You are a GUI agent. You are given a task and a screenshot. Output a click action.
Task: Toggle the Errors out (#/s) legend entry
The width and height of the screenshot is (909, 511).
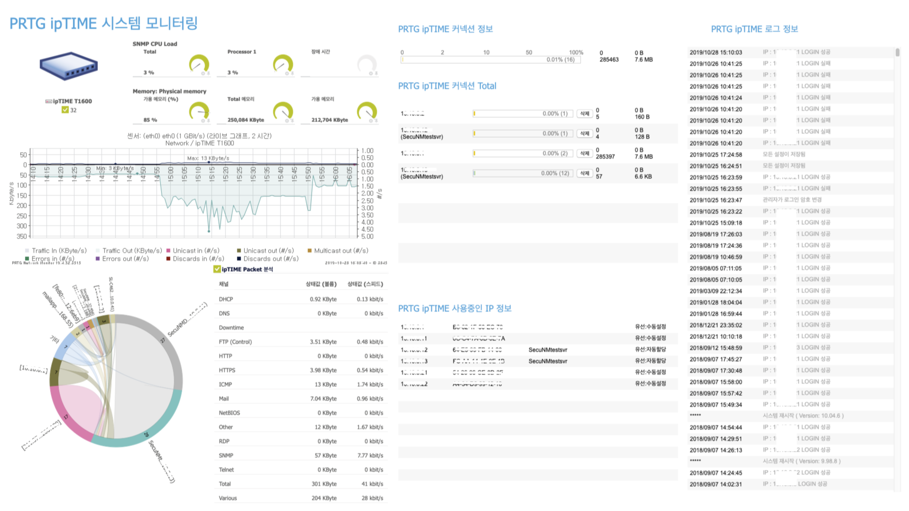tap(122, 259)
